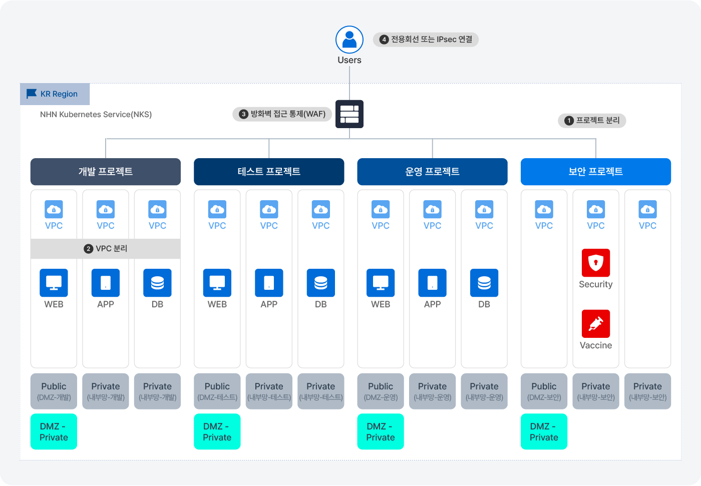
Task: Click the WEB icon in 개발 프로젝트
Action: 54,282
